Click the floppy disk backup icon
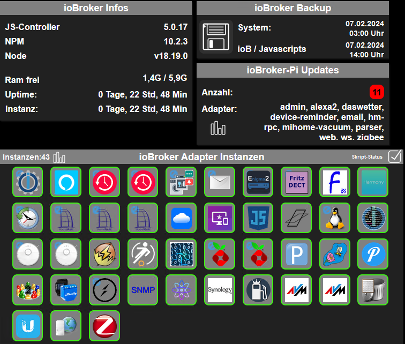The width and height of the screenshot is (405, 344). (x=216, y=37)
